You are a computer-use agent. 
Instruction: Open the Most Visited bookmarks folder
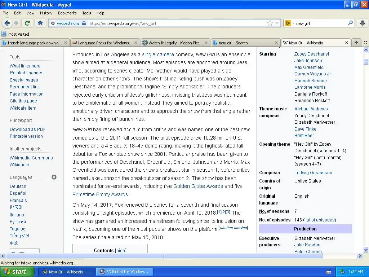[15, 34]
